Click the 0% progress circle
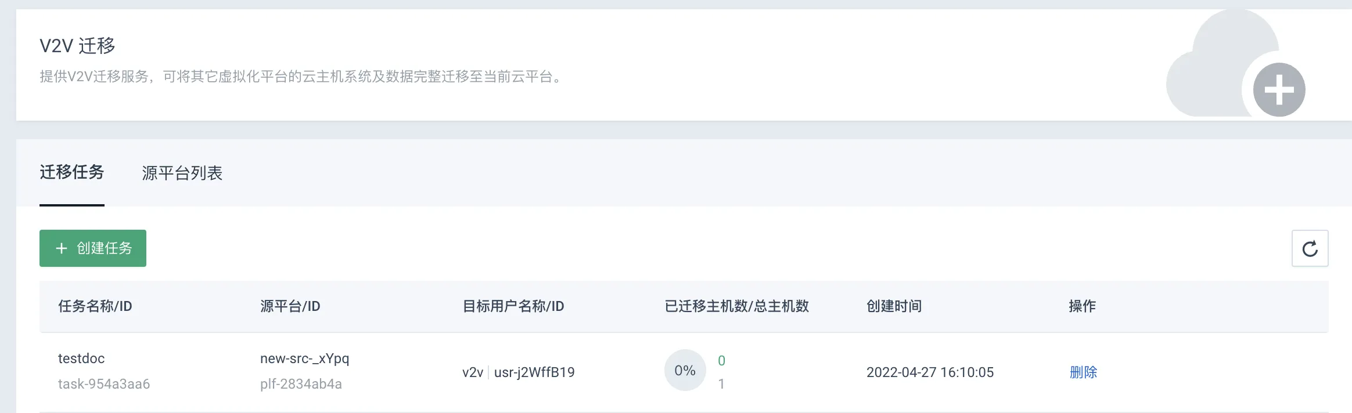Image resolution: width=1352 pixels, height=413 pixels. 685,370
